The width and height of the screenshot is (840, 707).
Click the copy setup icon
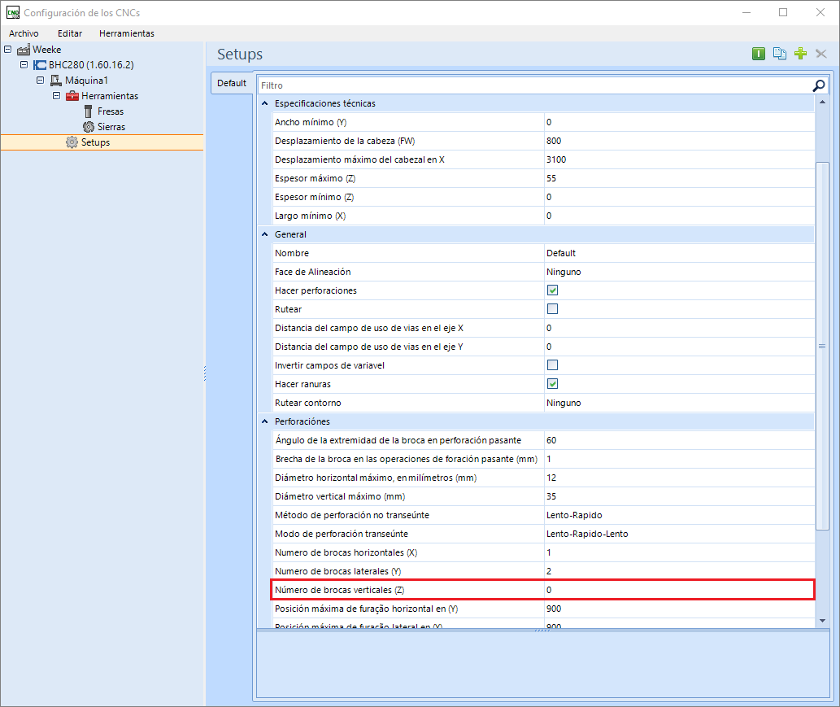point(780,54)
